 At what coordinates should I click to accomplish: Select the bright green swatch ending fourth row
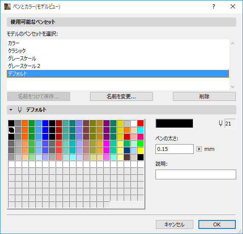coord(141,144)
